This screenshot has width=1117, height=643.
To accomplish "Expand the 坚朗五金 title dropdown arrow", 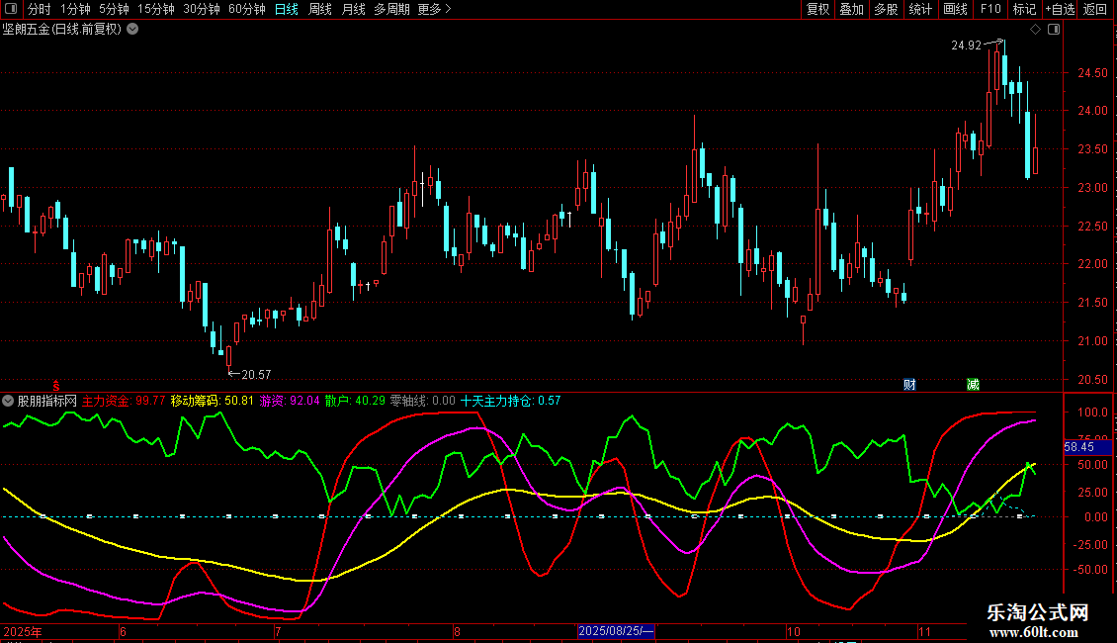I will click(132, 29).
